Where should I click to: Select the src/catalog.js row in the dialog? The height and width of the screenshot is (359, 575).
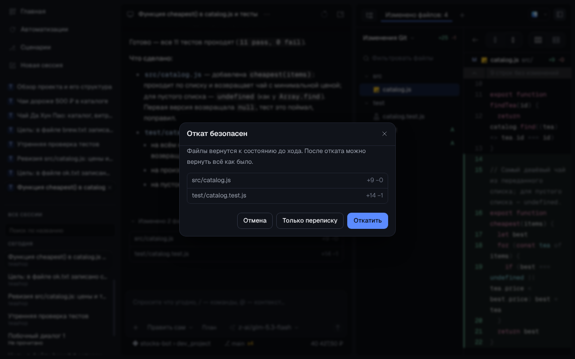[287, 180]
